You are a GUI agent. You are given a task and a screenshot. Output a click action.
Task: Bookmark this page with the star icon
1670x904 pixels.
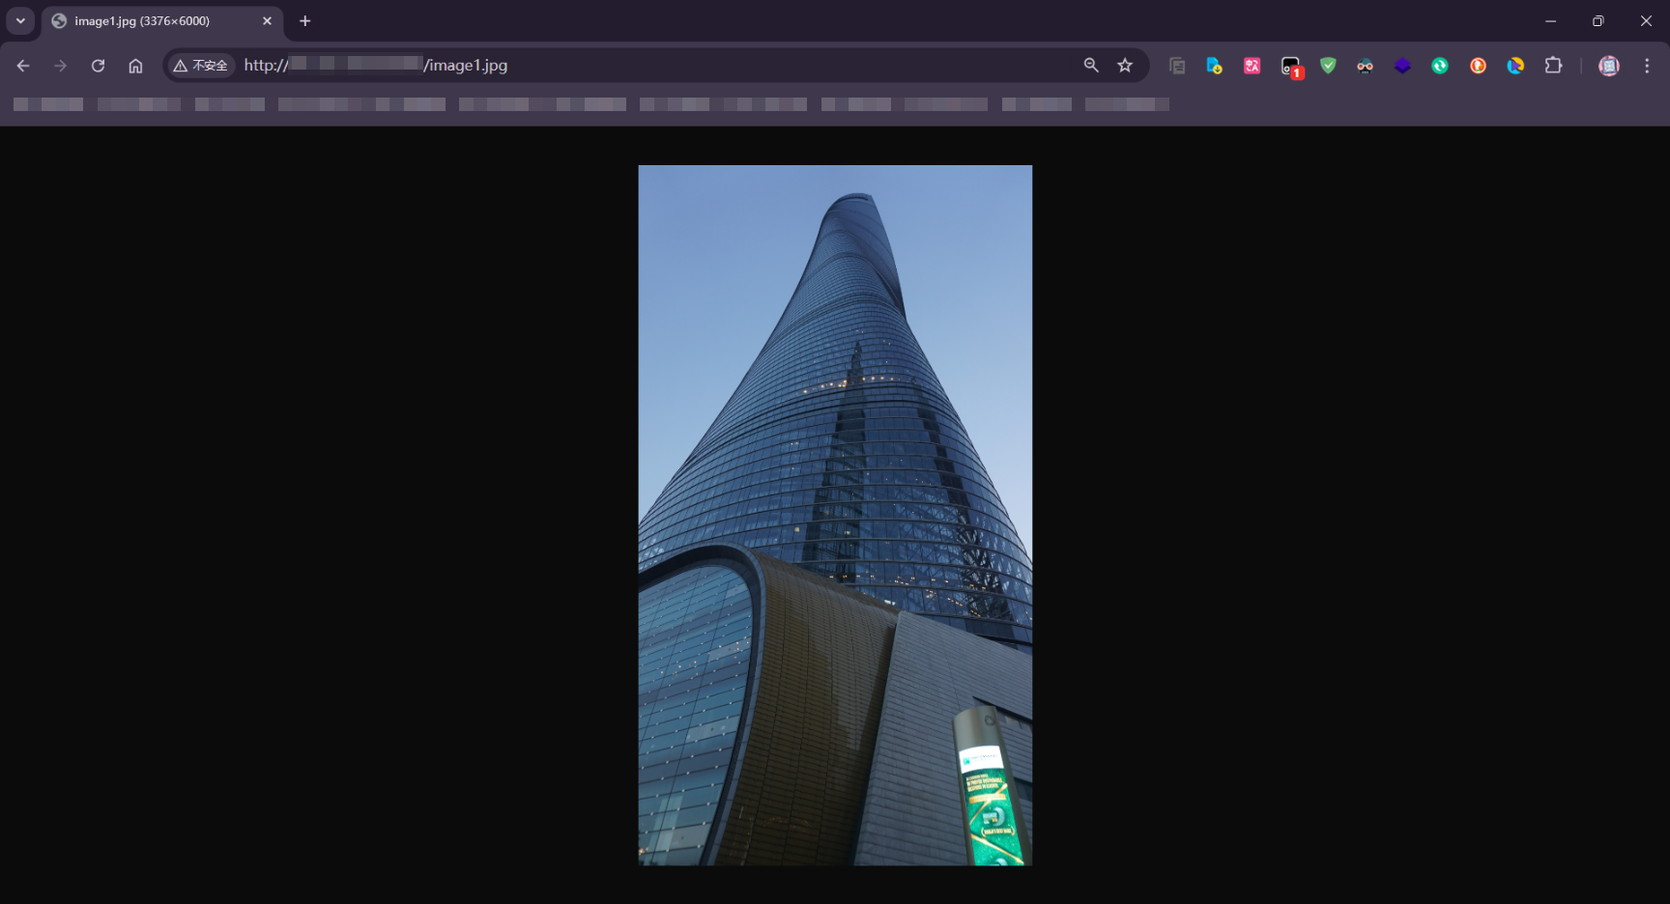(x=1125, y=66)
